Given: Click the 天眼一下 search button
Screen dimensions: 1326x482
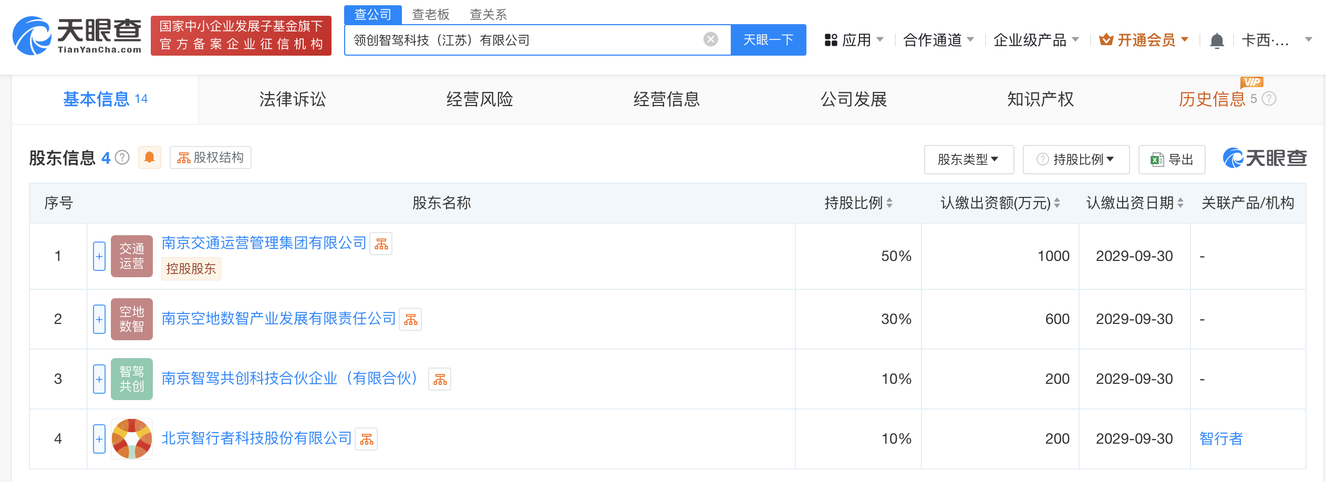Looking at the screenshot, I should (x=768, y=39).
